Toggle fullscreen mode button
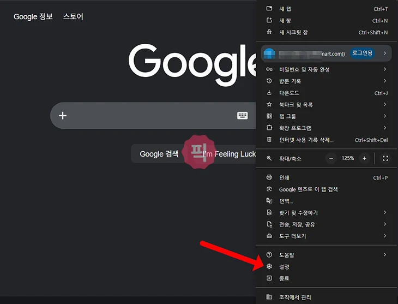Viewport: 398px width, 304px height. tap(385, 158)
